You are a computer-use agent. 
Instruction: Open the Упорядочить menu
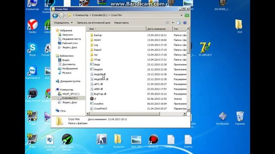[63, 23]
